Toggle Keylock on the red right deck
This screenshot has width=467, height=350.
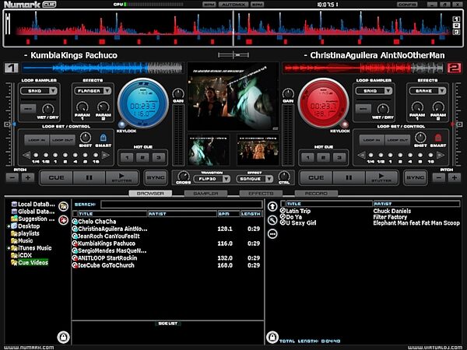(x=345, y=124)
